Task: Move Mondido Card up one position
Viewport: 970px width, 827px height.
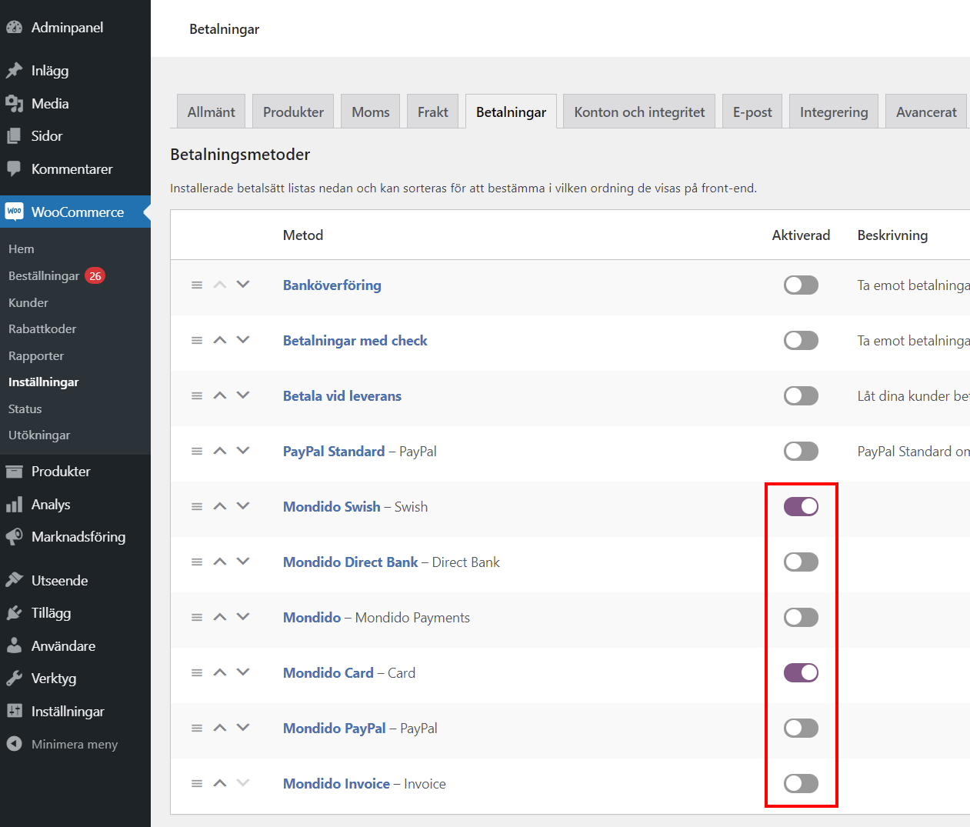Action: 220,672
